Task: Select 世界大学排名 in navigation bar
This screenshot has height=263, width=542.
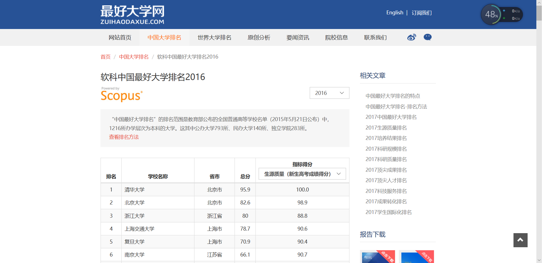Action: [x=214, y=37]
